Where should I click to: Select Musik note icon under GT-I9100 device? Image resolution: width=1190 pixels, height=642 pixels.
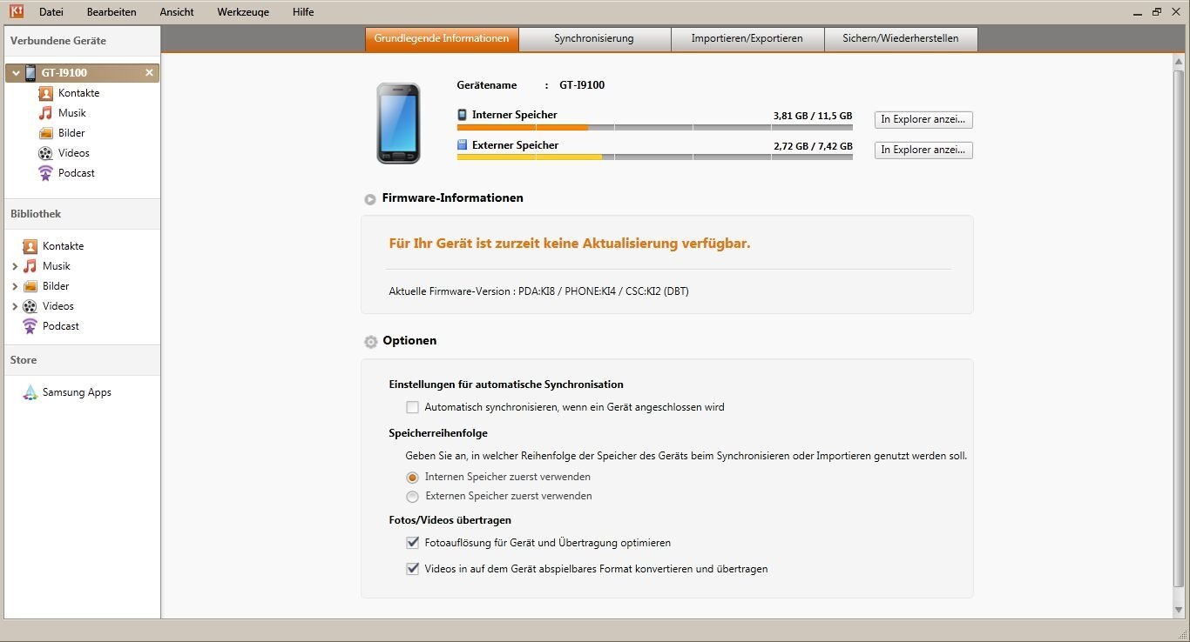[x=45, y=113]
